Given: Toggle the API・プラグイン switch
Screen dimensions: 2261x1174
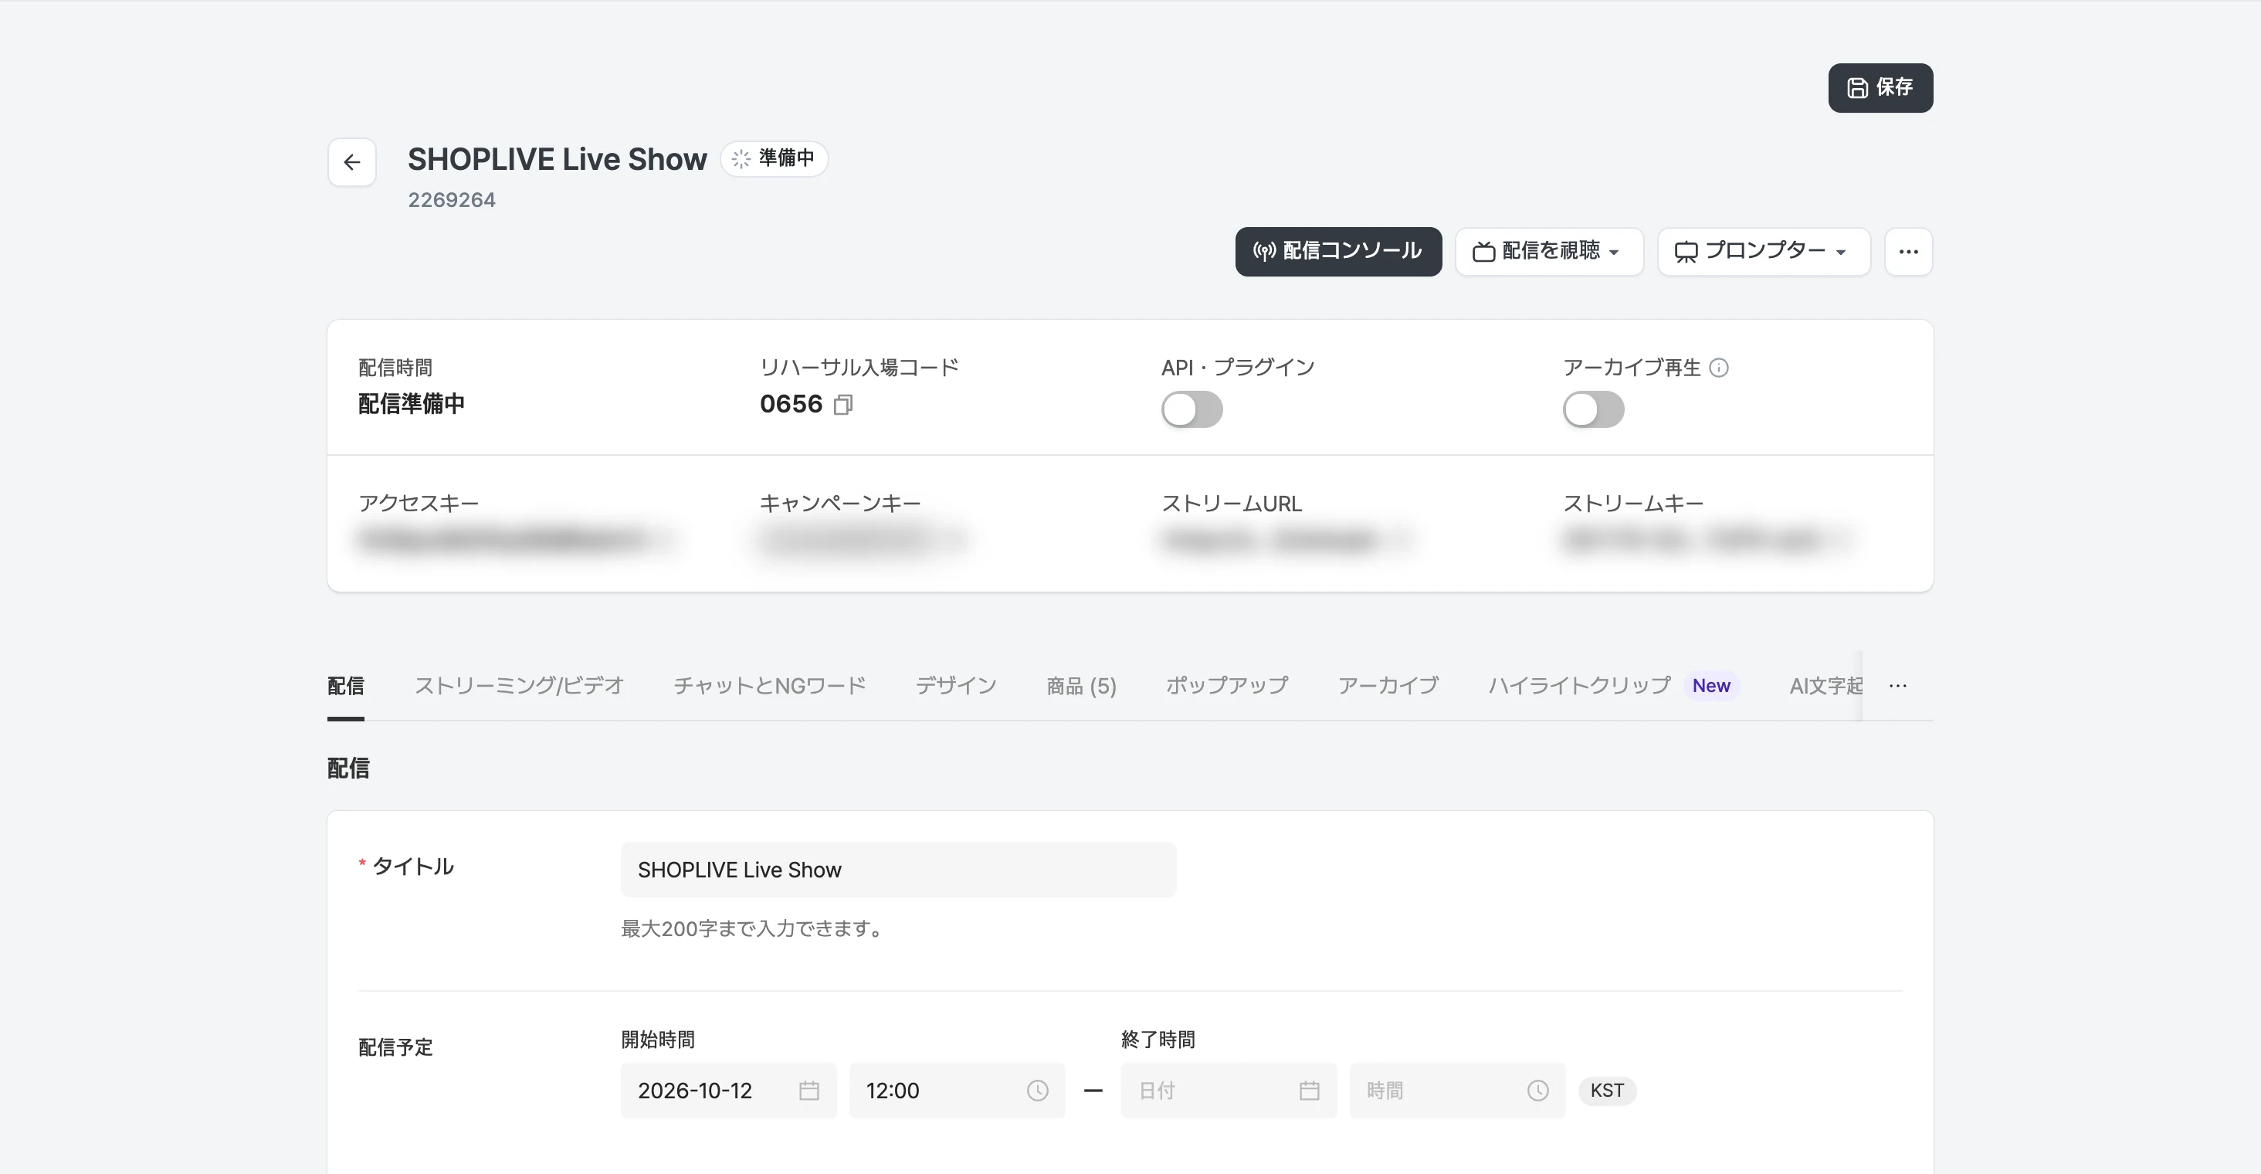Looking at the screenshot, I should point(1191,409).
